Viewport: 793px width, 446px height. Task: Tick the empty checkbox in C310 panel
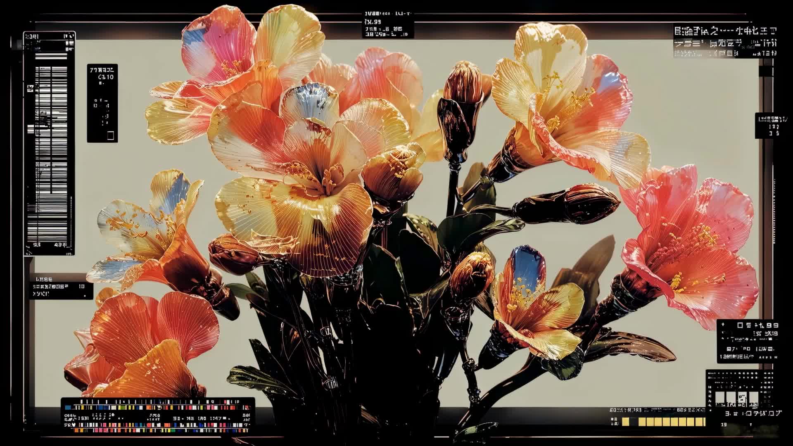click(x=110, y=135)
